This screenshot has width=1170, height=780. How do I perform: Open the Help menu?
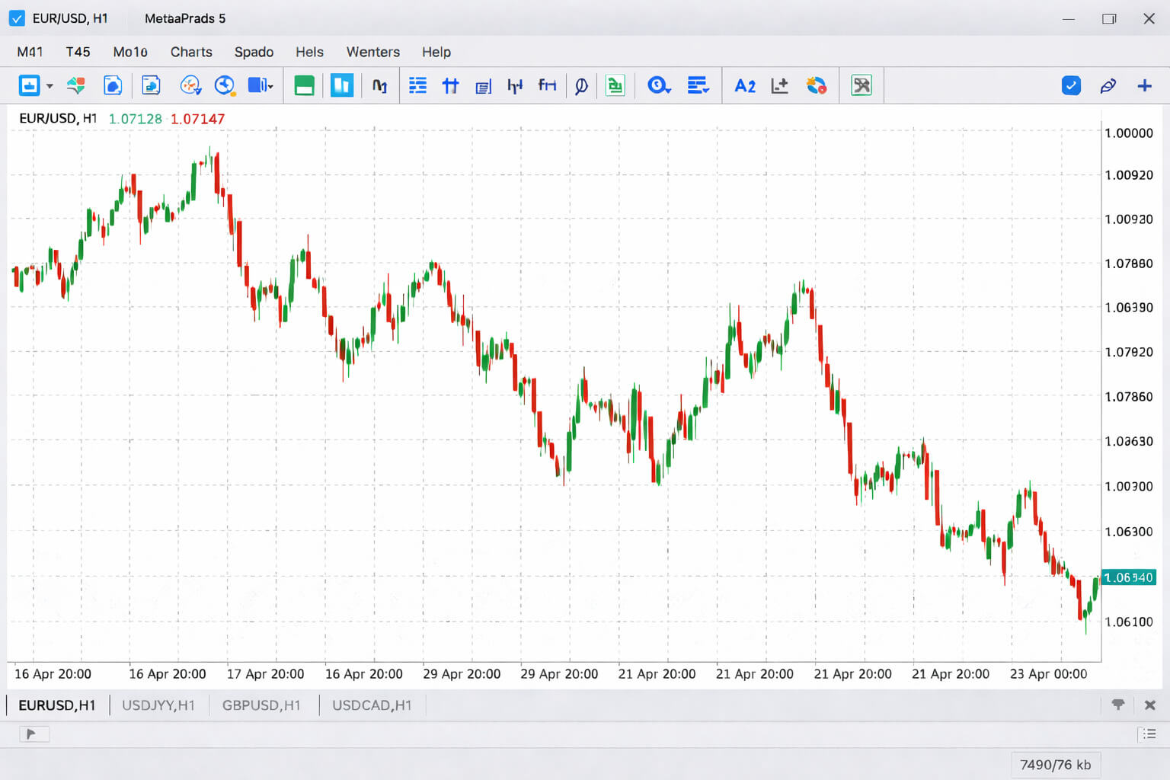pyautogui.click(x=436, y=52)
